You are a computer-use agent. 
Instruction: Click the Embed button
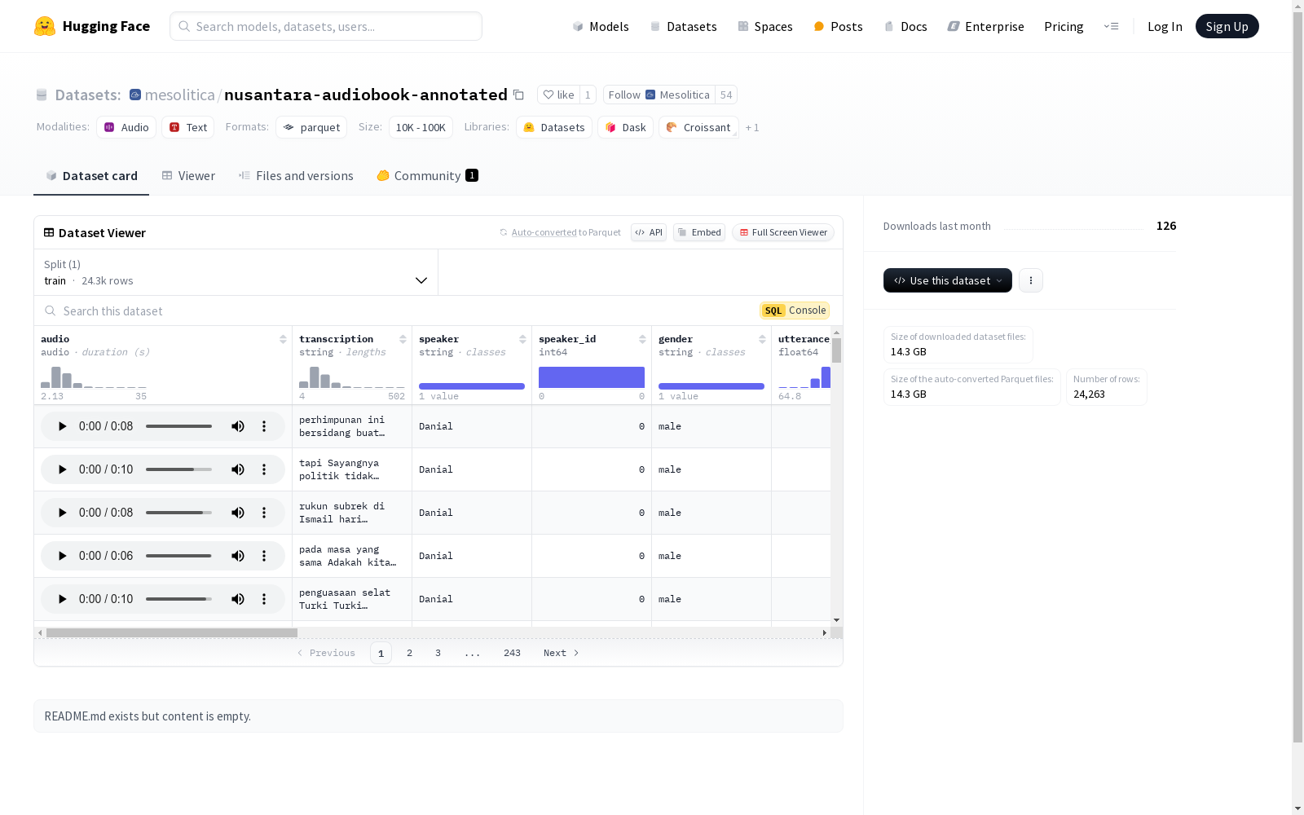click(699, 232)
